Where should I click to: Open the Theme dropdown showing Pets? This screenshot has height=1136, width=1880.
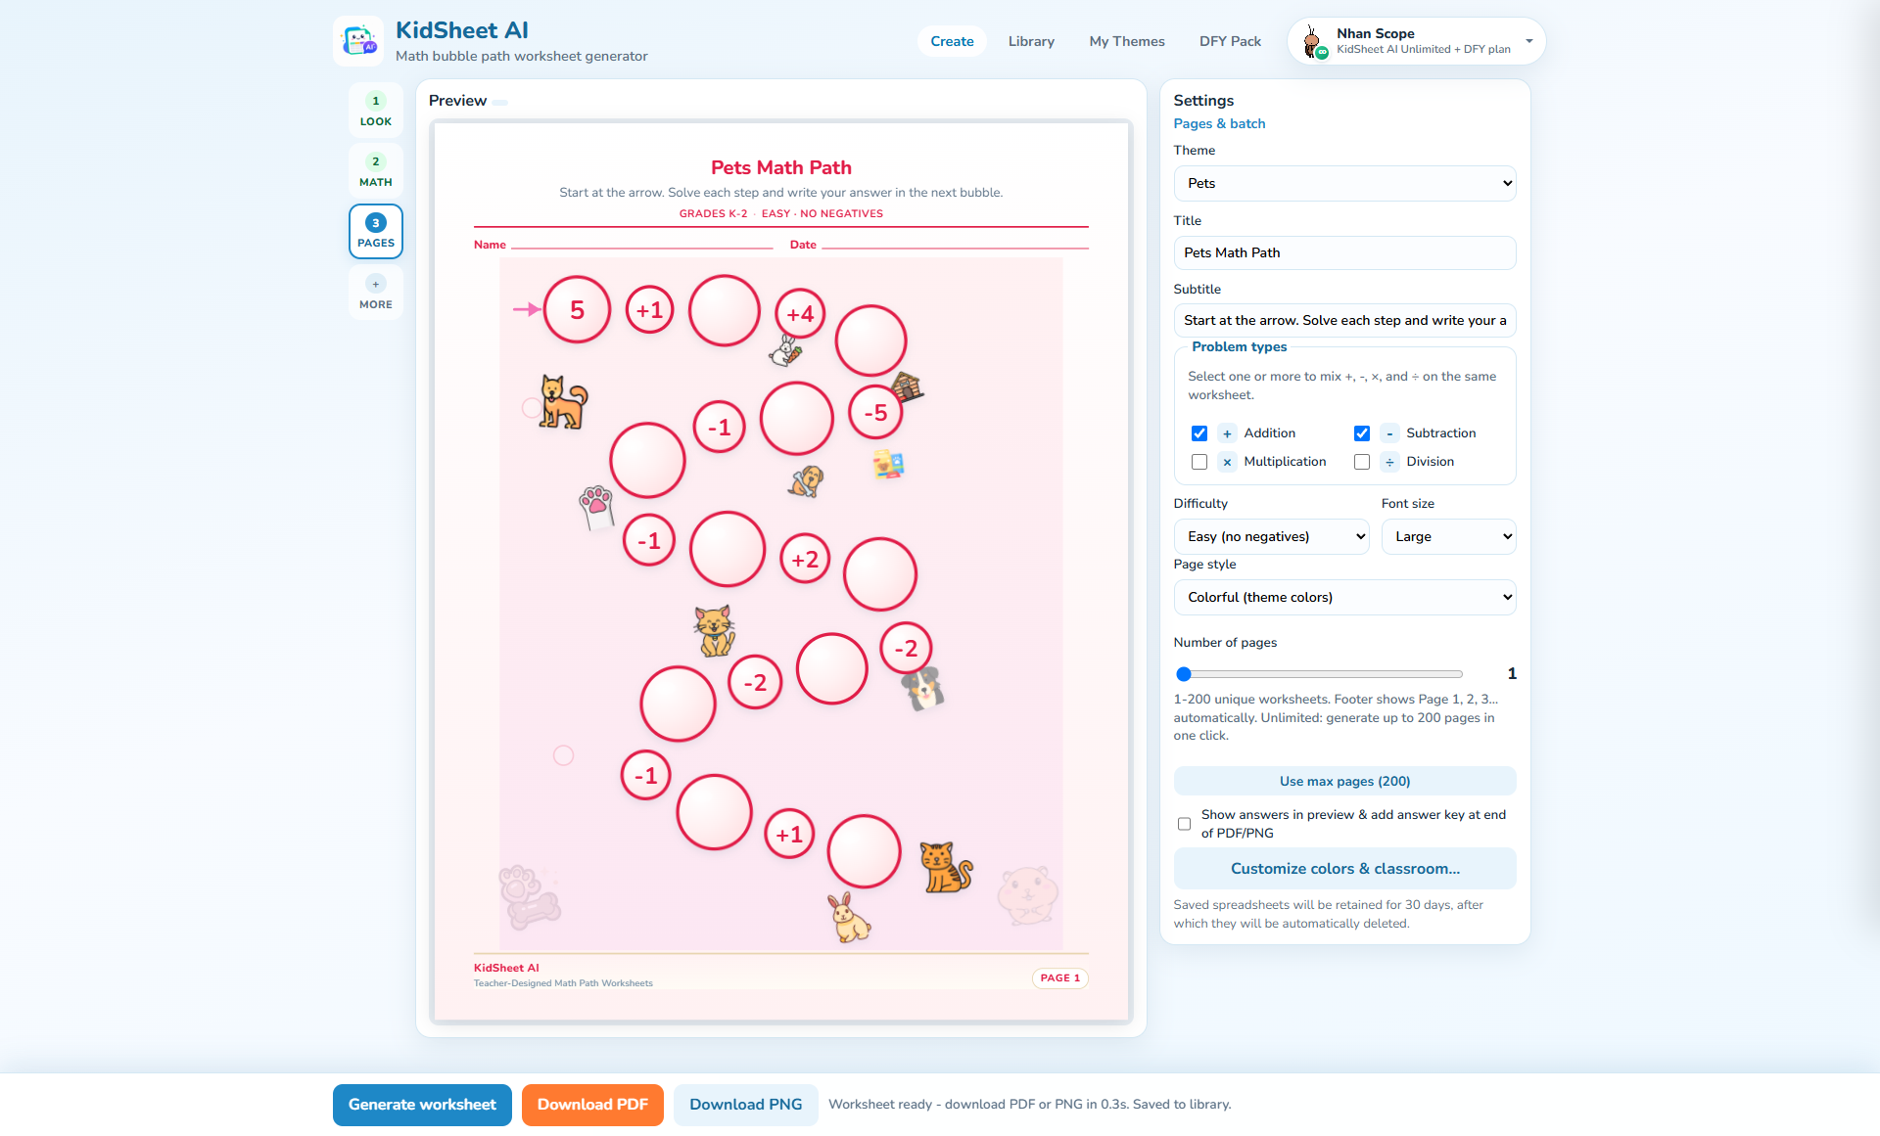tap(1344, 183)
